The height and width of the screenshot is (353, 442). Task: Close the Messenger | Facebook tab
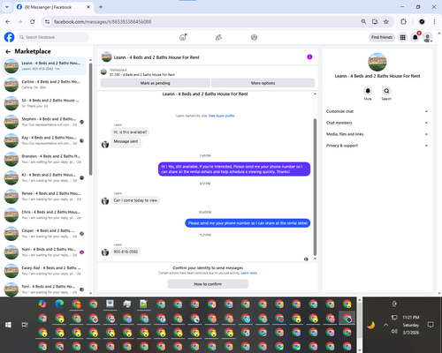88,7
